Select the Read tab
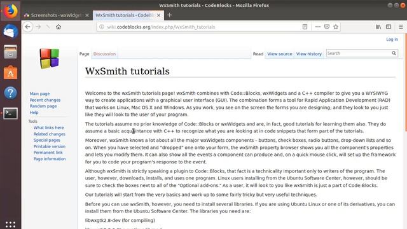This screenshot has width=407, height=229. click(x=258, y=53)
